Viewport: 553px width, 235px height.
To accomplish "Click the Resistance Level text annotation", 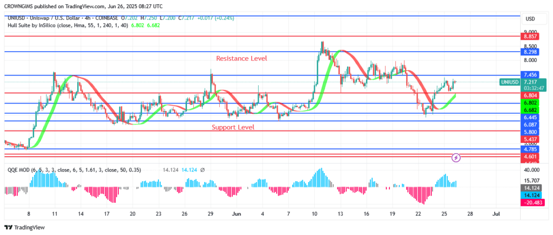I will coord(241,58).
